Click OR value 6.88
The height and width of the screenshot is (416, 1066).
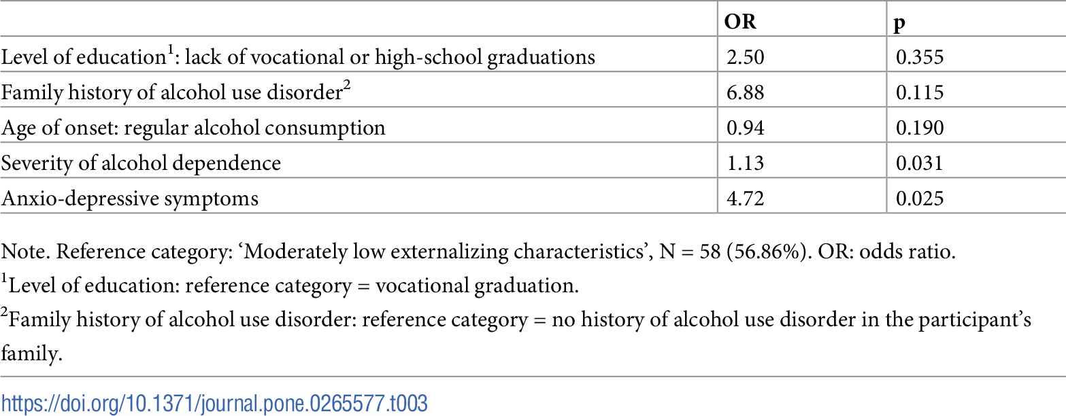pos(745,92)
